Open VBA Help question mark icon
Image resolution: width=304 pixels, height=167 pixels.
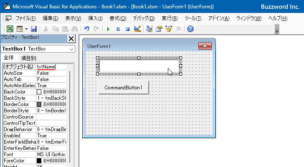pos(190,29)
